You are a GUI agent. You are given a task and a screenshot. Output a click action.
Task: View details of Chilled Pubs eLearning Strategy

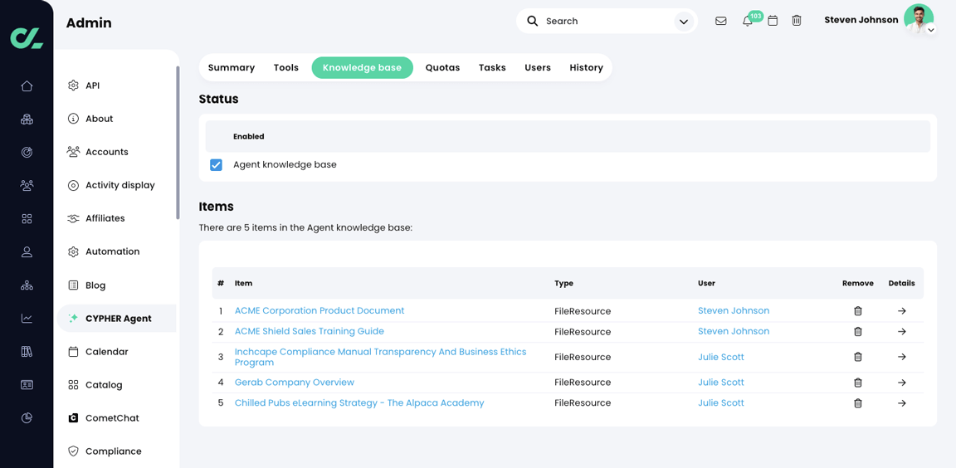tap(902, 402)
